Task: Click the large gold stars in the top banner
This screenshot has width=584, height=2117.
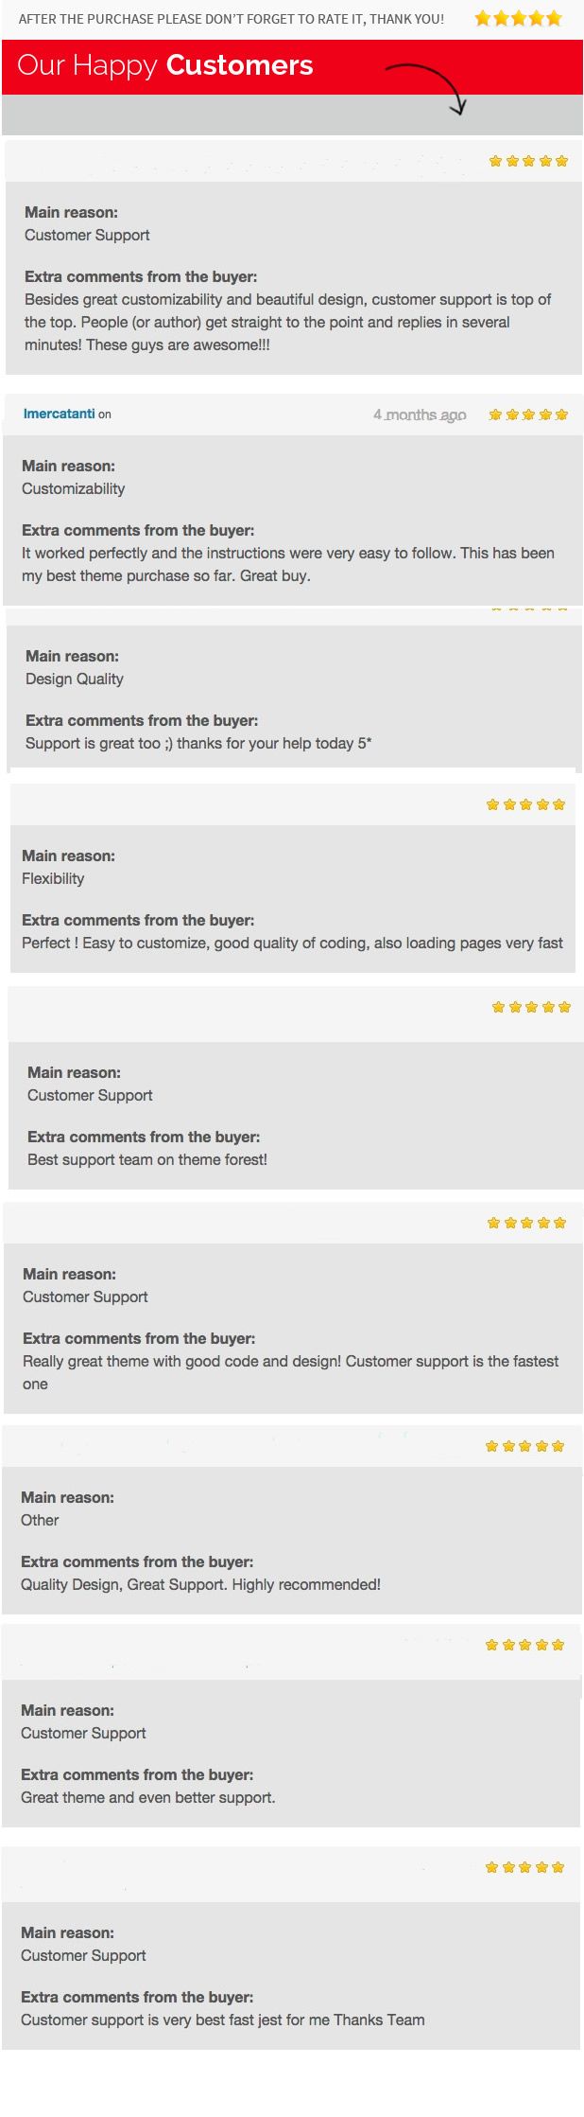Action: tap(518, 18)
